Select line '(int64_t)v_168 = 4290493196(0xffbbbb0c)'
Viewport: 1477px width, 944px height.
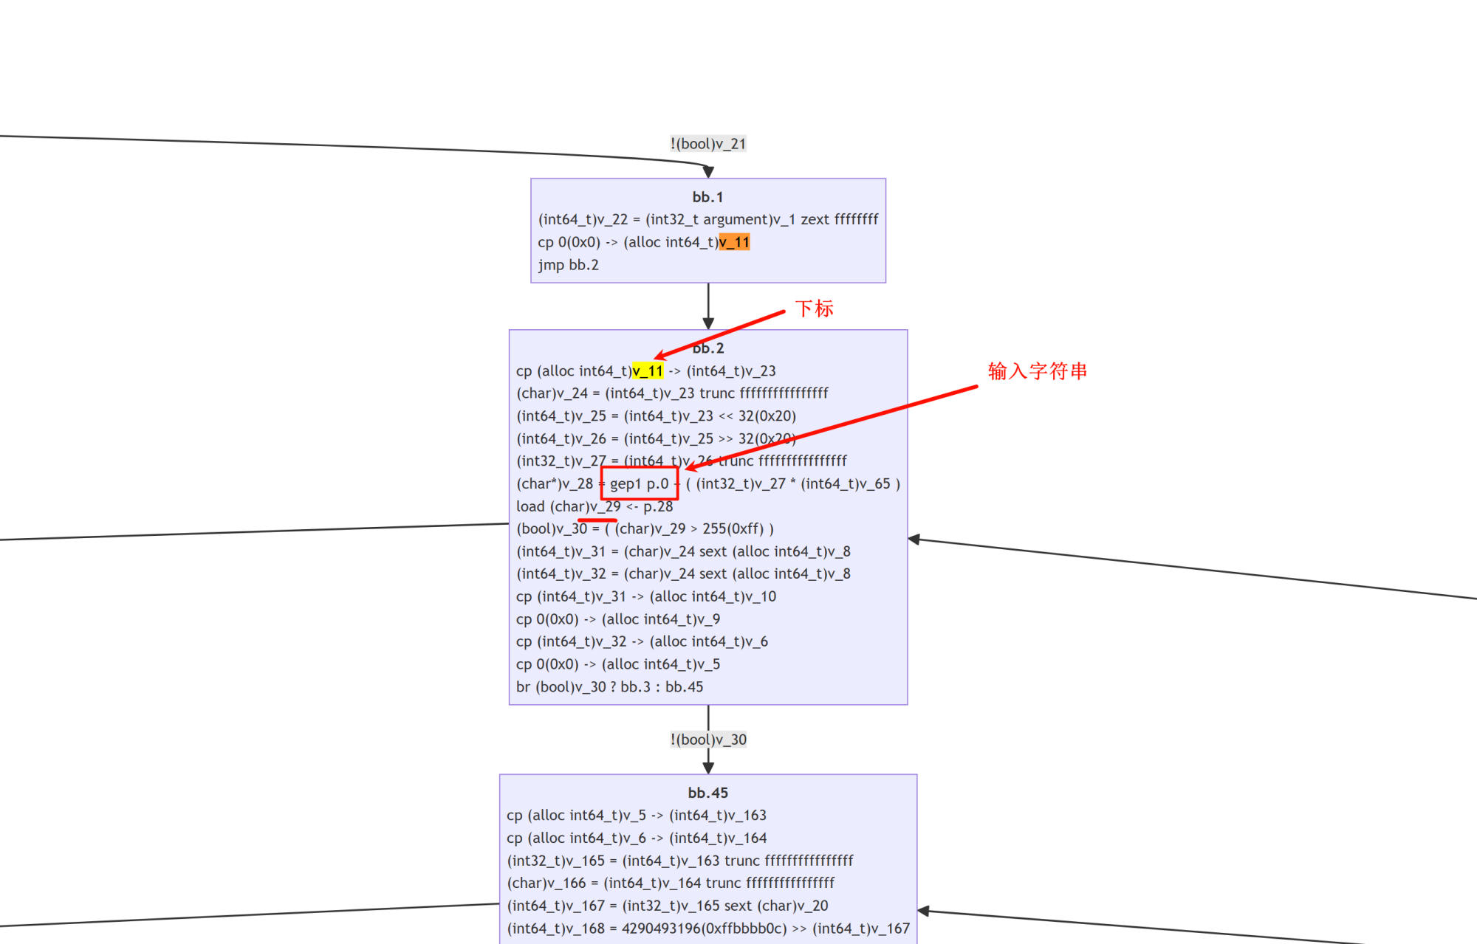[x=708, y=929]
